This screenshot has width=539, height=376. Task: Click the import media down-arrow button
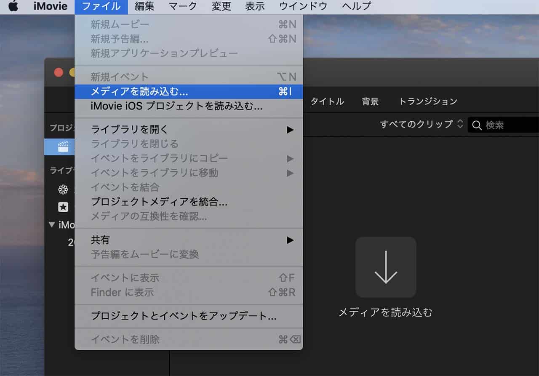coord(386,267)
